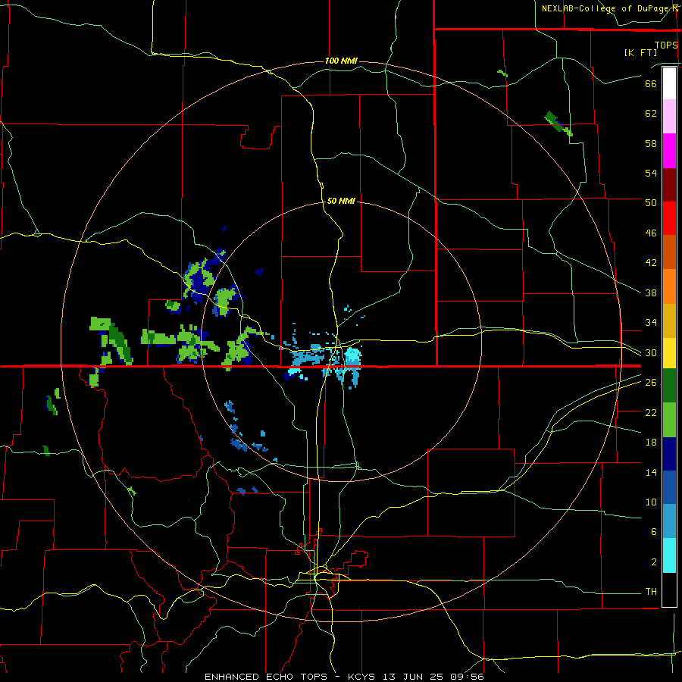Click the '6' legend value
Screen dimensions: 682x682
pos(653,532)
